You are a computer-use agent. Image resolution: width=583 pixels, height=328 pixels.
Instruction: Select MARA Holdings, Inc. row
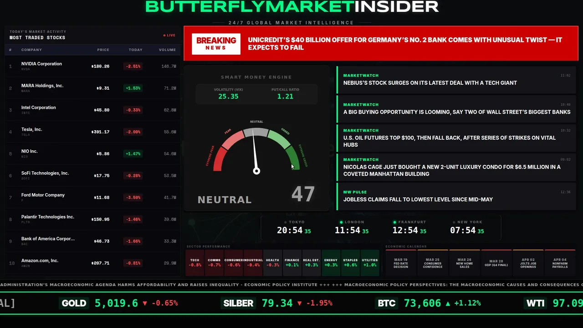coord(92,88)
